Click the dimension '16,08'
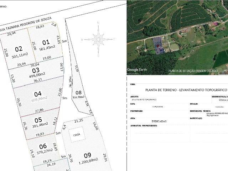This screenshot has width=228, height=171. (95, 126)
